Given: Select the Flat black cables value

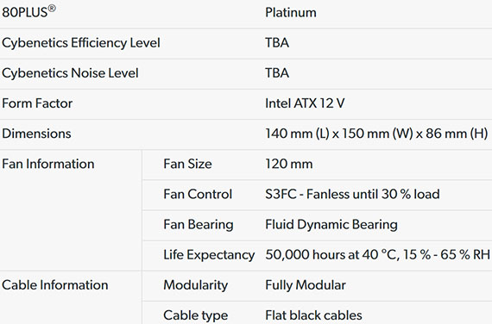Looking at the screenshot, I should point(313,315).
